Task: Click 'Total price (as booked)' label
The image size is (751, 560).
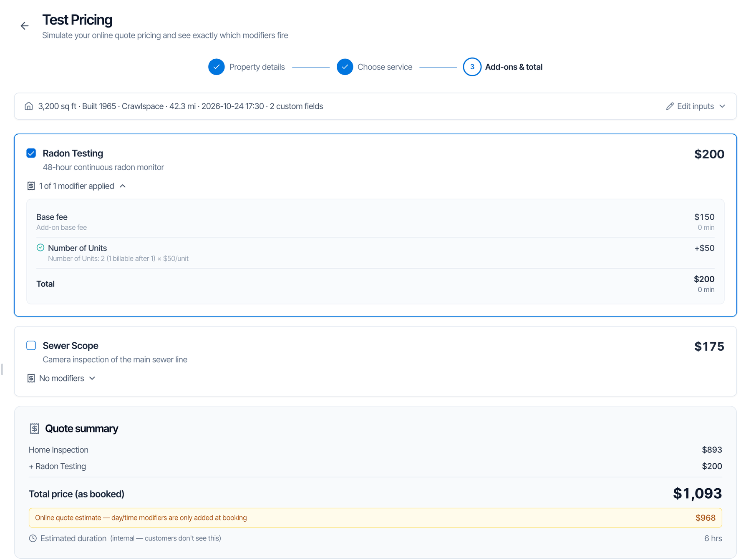Action: tap(76, 494)
